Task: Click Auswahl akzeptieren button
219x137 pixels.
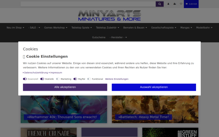Action: (154, 87)
